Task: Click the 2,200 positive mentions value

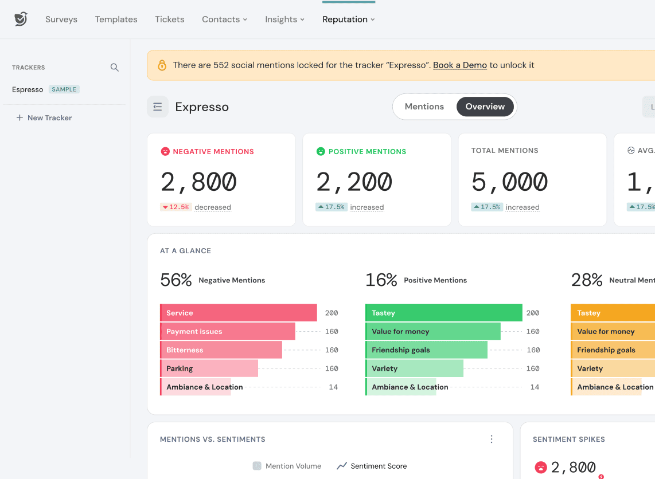Action: (x=354, y=182)
